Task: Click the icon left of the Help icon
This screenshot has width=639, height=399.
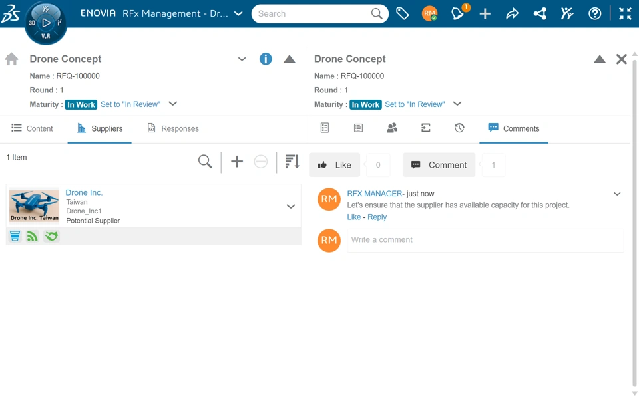Action: point(567,14)
